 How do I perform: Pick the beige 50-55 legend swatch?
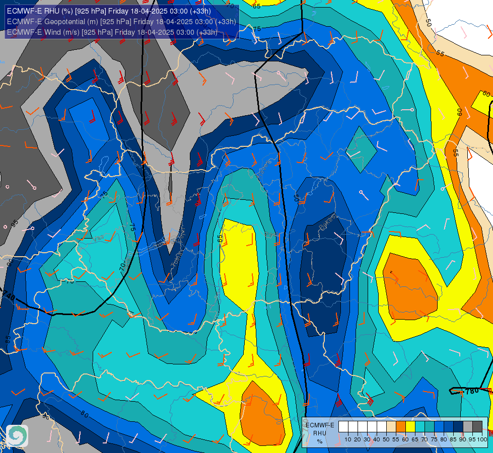[x=391, y=427]
